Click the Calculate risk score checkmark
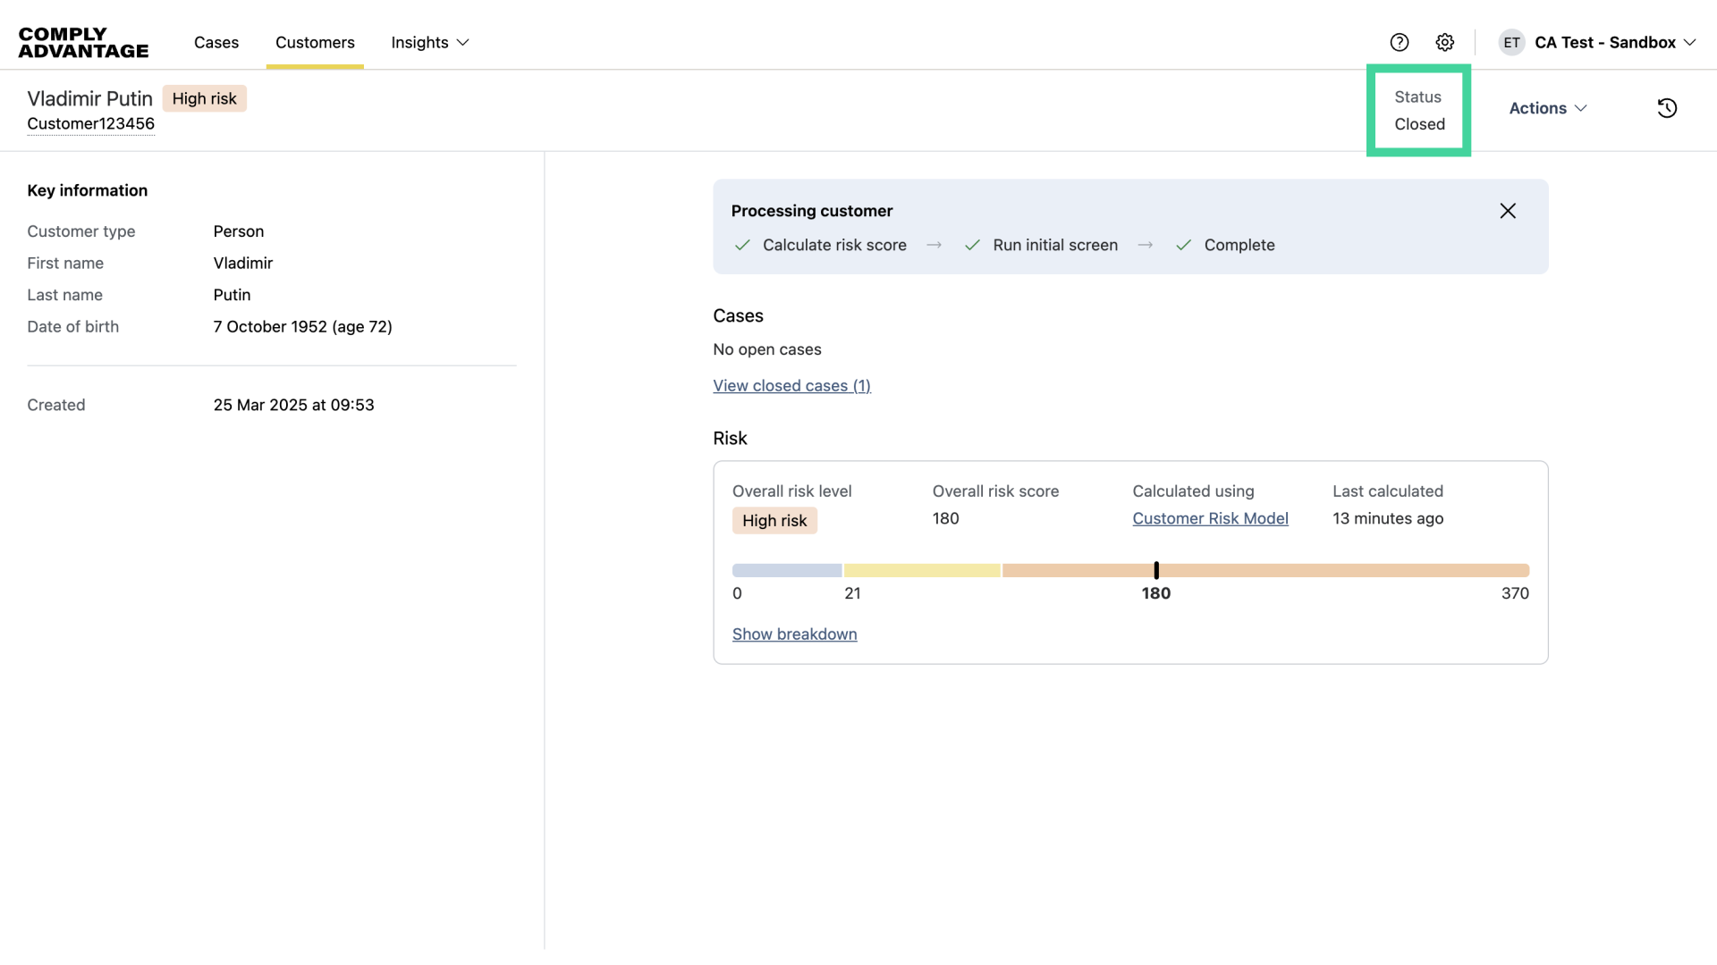1717x965 pixels. click(742, 245)
